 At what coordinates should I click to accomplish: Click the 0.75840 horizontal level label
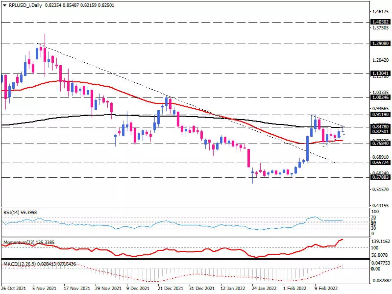coord(381,144)
